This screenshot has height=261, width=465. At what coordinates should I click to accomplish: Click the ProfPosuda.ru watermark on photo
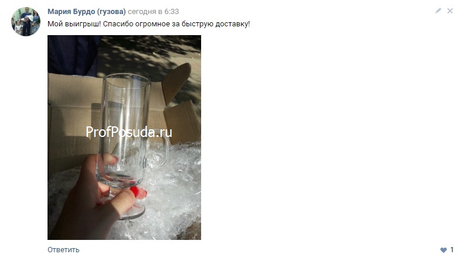[128, 132]
